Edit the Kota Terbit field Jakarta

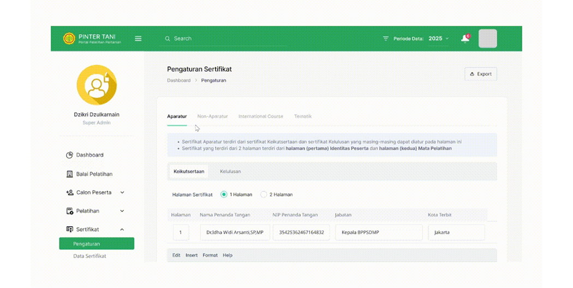456,232
